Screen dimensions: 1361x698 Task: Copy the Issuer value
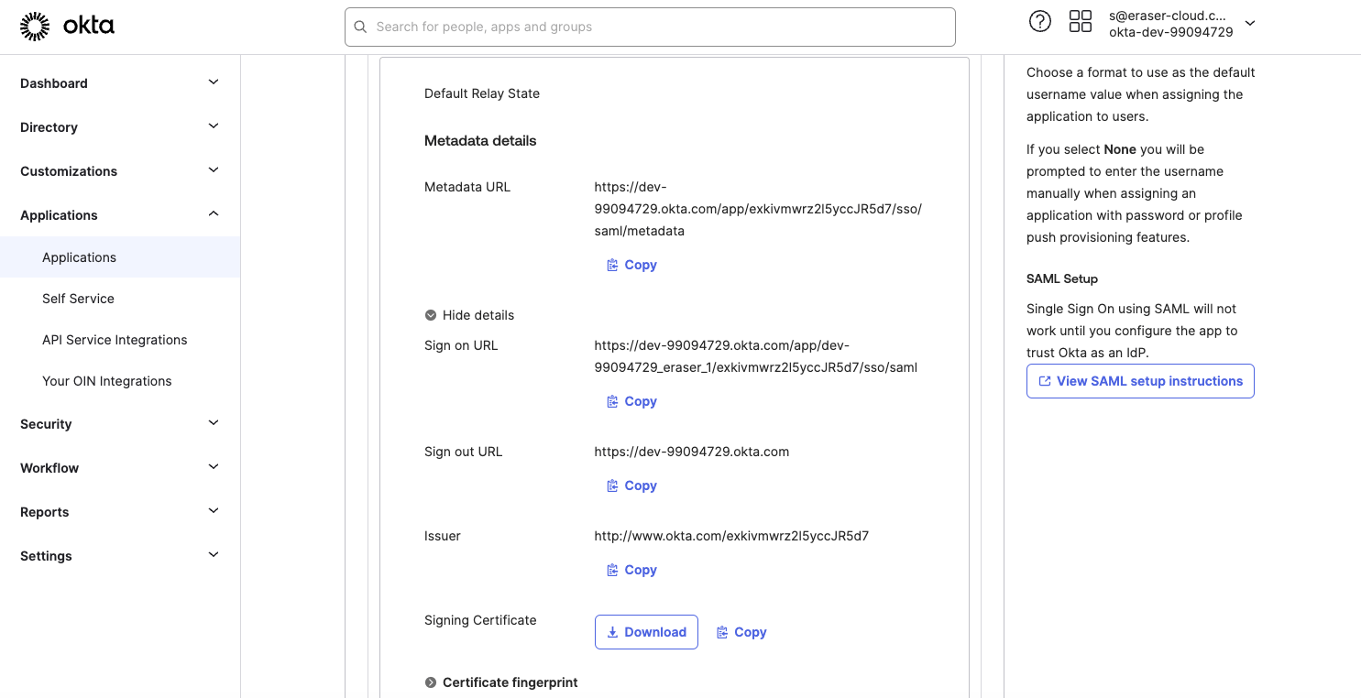[631, 570]
